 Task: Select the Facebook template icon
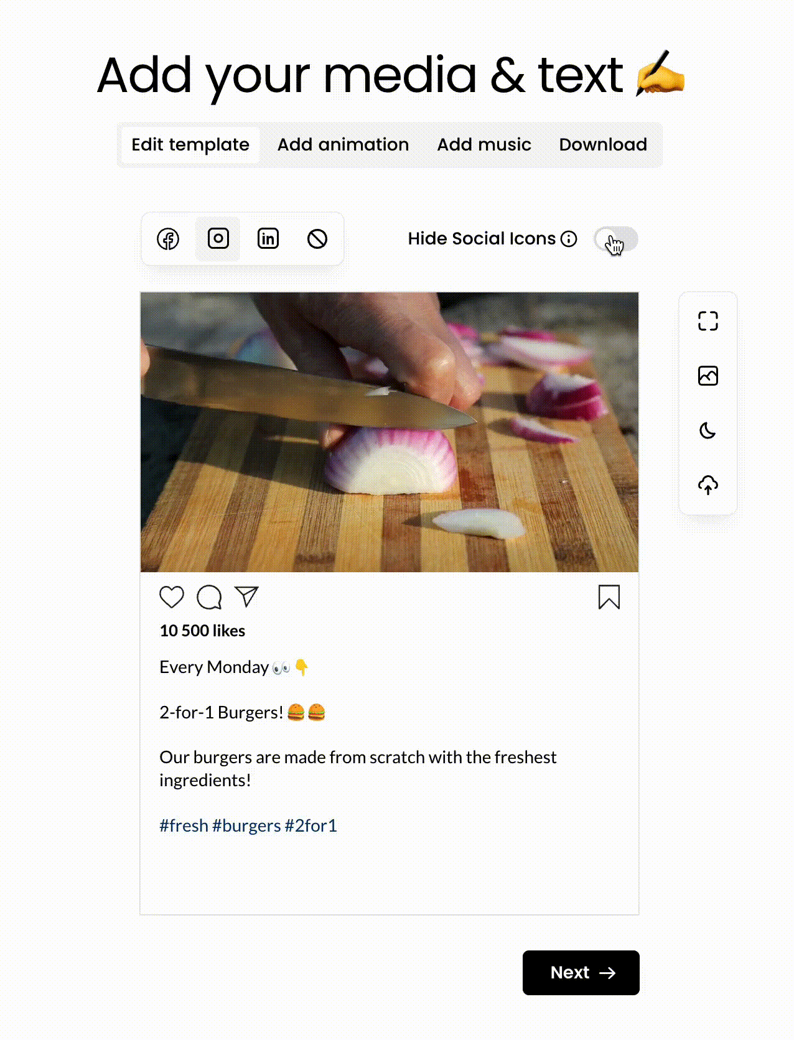[168, 239]
